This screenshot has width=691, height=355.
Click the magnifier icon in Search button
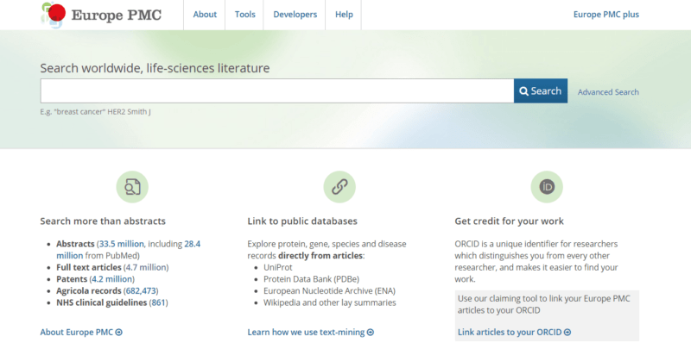[x=523, y=91]
